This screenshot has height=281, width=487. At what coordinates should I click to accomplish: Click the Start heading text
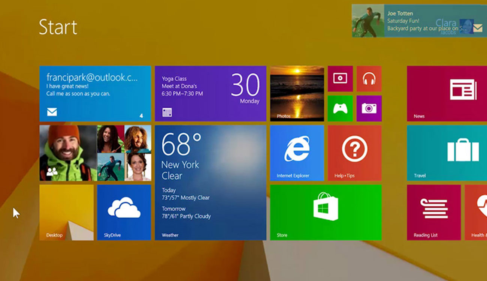pos(58,27)
